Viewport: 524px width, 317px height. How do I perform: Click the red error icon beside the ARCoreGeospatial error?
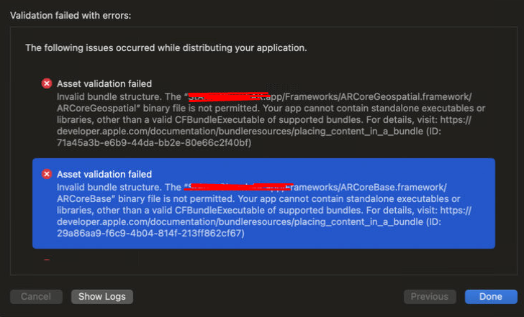pyautogui.click(x=48, y=84)
